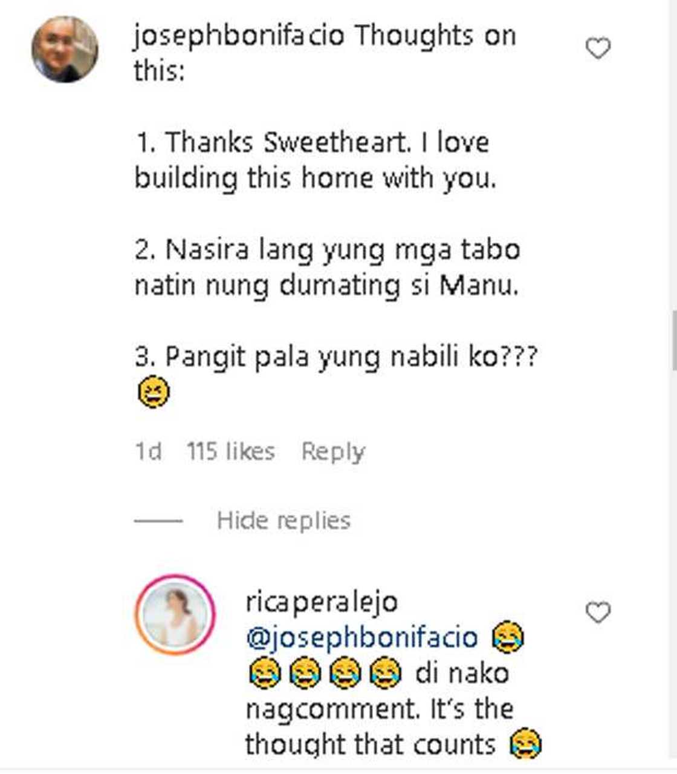Open the josephbonifacio username at comment start
The height and width of the screenshot is (774, 677).
pyautogui.click(x=239, y=36)
